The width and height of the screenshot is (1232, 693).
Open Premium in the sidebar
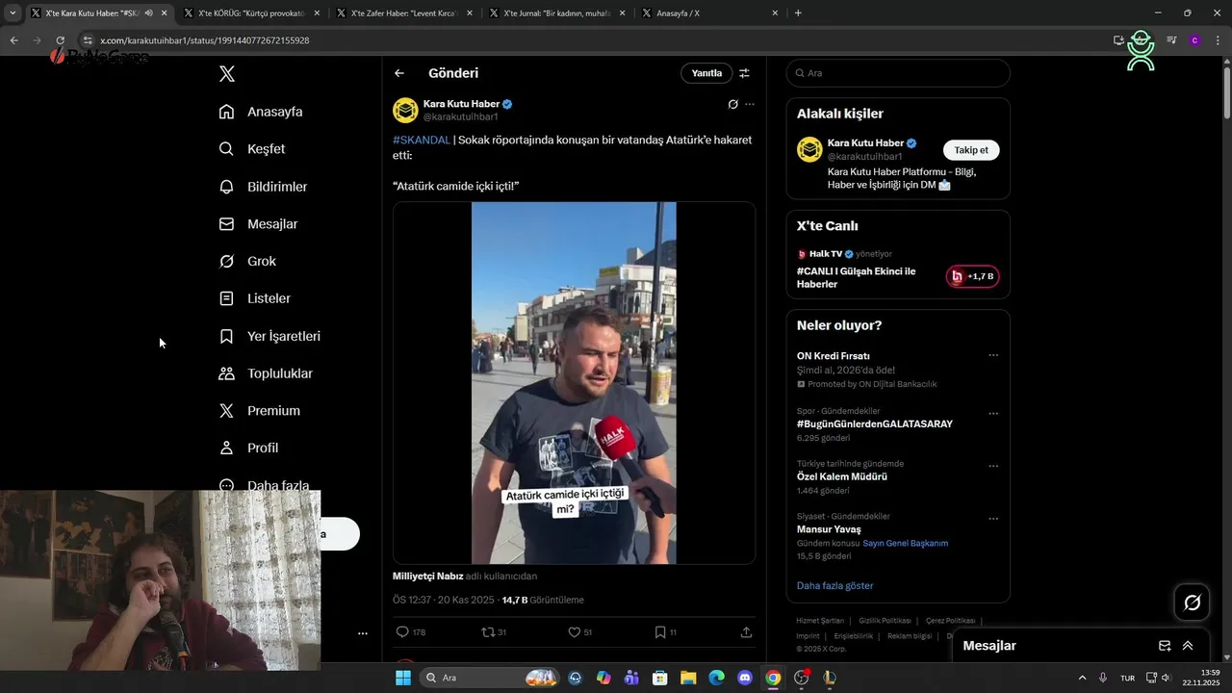point(259,411)
